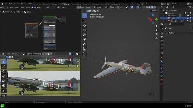Open the Global transform orientation dropdown

click(x=99, y=7)
